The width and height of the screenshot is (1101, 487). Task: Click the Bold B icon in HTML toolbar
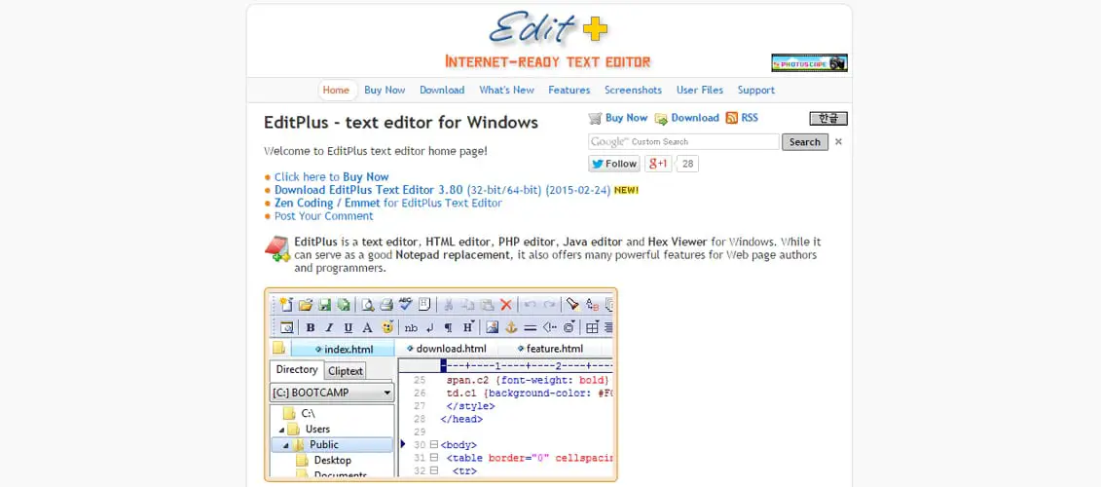(x=311, y=327)
